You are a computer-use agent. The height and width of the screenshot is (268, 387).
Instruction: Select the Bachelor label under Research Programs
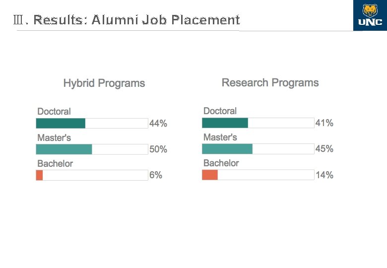coord(221,163)
